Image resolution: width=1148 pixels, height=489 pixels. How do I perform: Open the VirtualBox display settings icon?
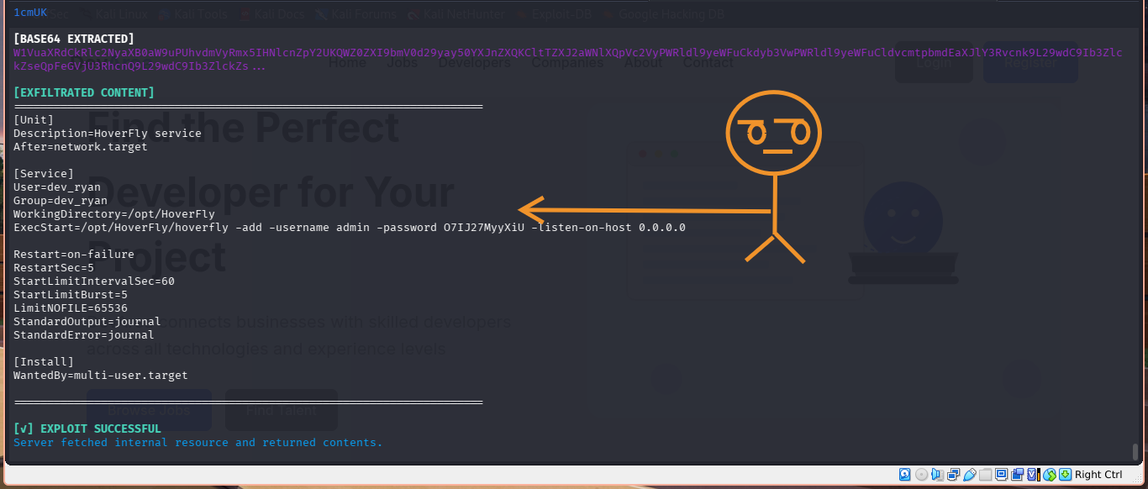(x=1002, y=475)
